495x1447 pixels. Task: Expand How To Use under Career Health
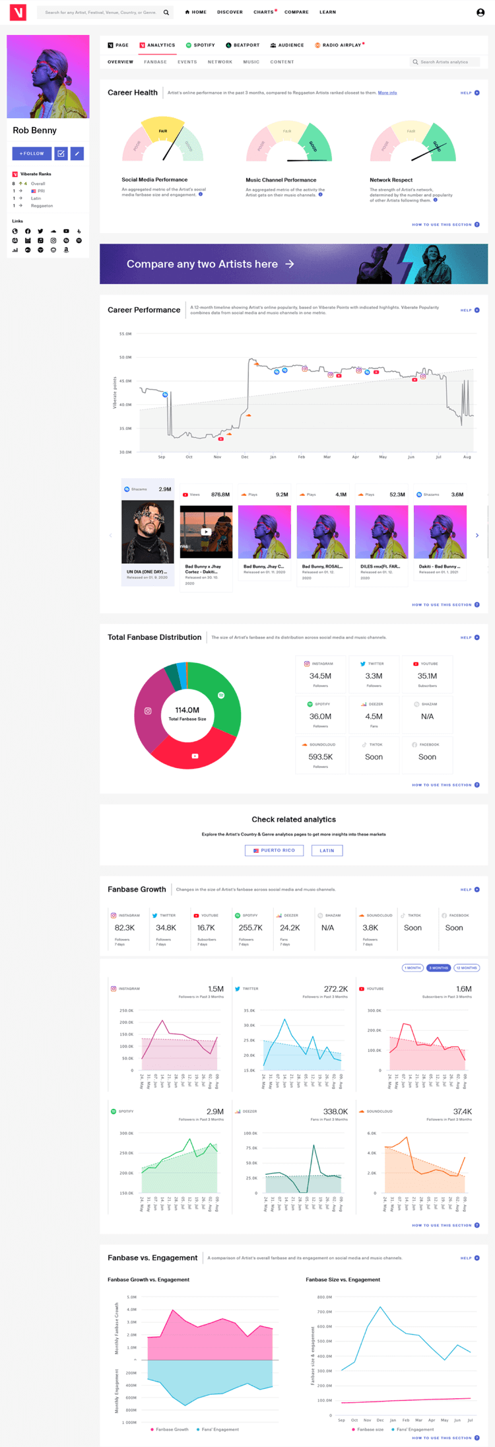click(x=445, y=225)
